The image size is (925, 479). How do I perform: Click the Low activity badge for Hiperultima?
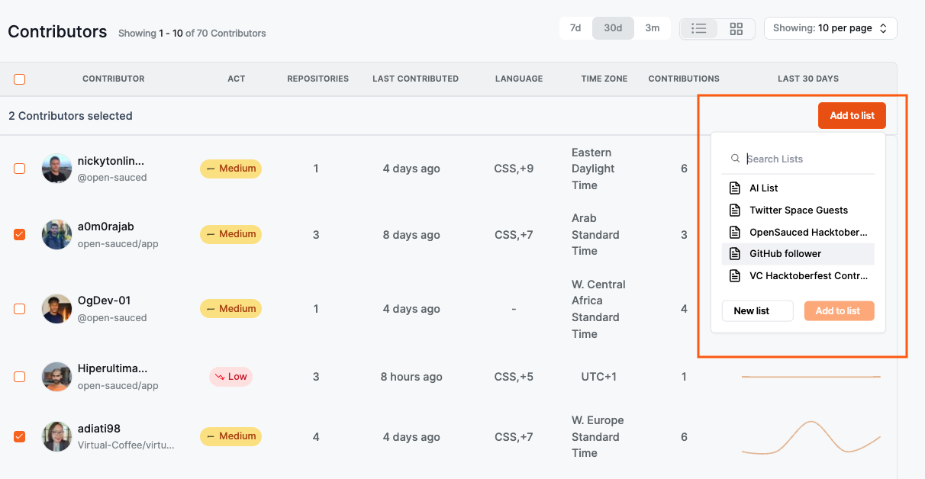click(230, 376)
